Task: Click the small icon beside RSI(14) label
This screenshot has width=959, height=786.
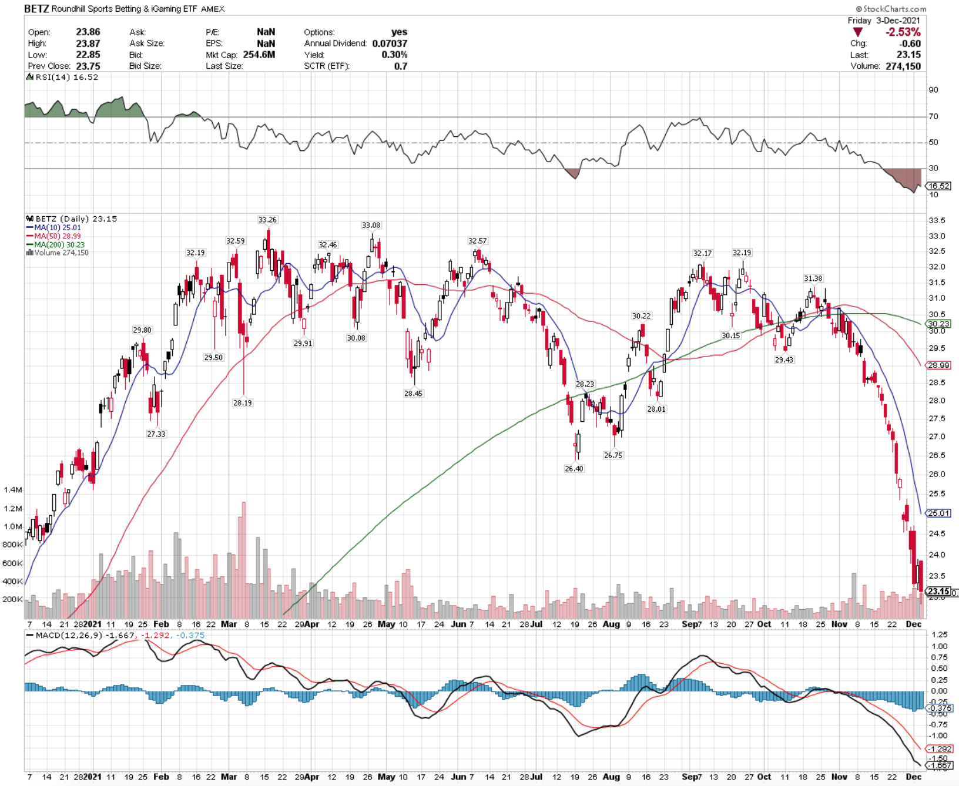Action: tap(30, 77)
